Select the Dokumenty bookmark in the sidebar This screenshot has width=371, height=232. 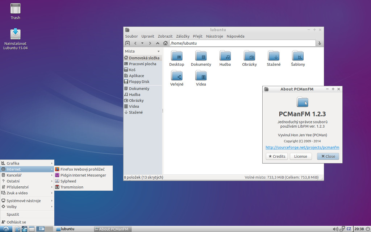click(x=142, y=88)
